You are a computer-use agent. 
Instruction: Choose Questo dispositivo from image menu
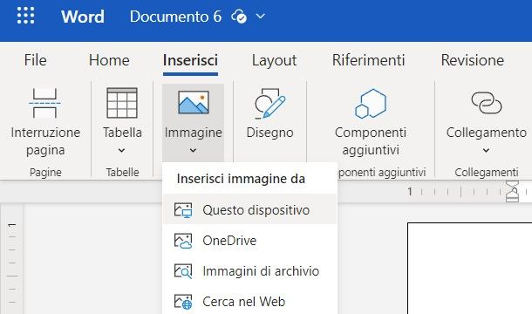pos(249,210)
